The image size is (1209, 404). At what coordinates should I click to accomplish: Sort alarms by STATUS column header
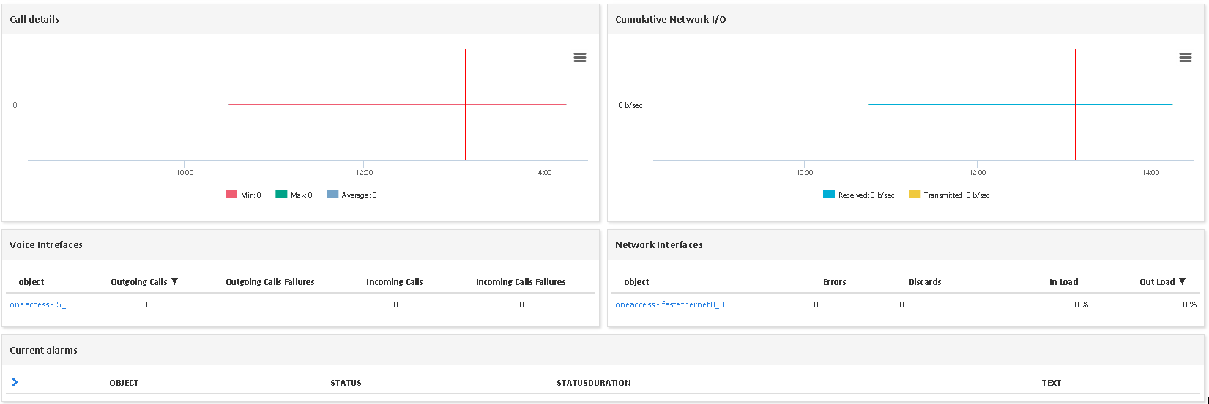[x=346, y=383]
